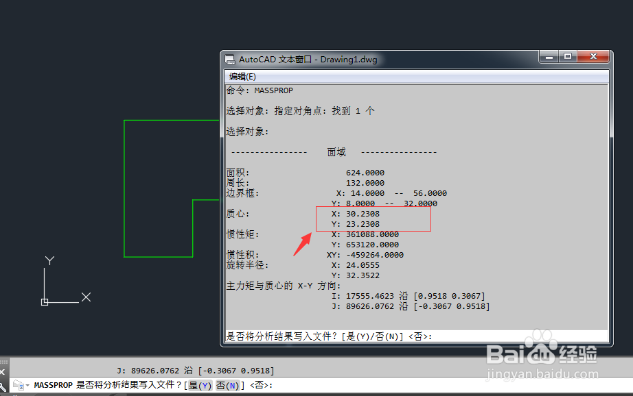633x396 pixels.
Task: Close the command line with X icon
Action: [x=3, y=372]
